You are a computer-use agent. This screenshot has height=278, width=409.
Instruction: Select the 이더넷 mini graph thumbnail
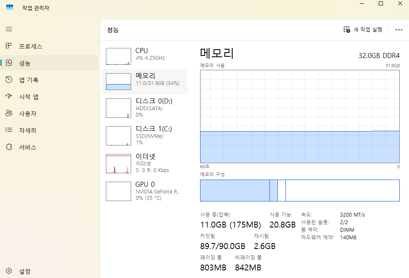point(119,164)
